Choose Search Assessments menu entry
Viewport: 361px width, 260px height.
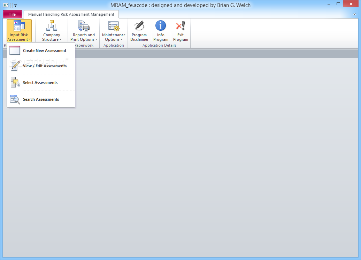coord(41,99)
